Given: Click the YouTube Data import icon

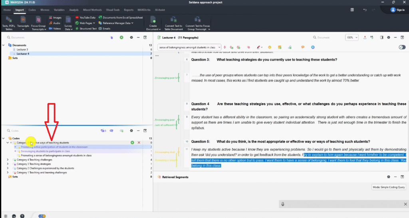Looking at the screenshot, I should (77, 18).
